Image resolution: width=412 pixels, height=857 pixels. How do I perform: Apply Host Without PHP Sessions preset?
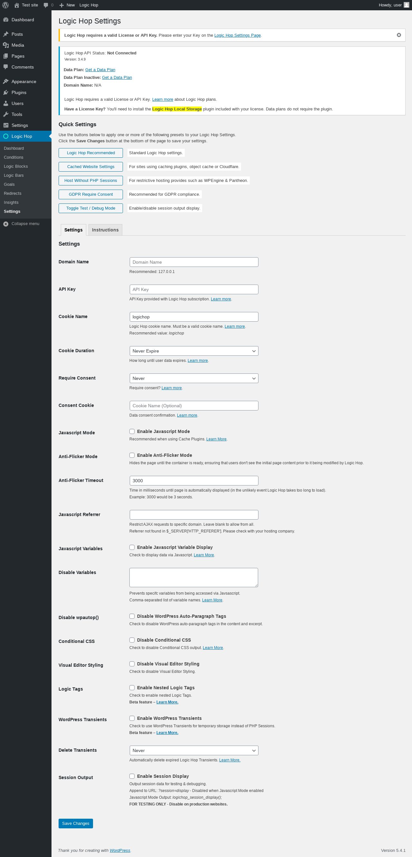91,181
